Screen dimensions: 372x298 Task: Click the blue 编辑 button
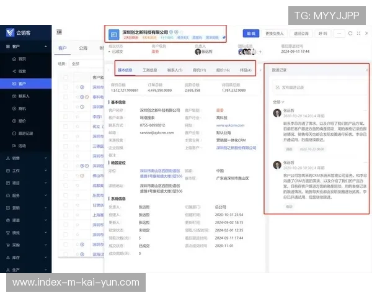coord(251,34)
